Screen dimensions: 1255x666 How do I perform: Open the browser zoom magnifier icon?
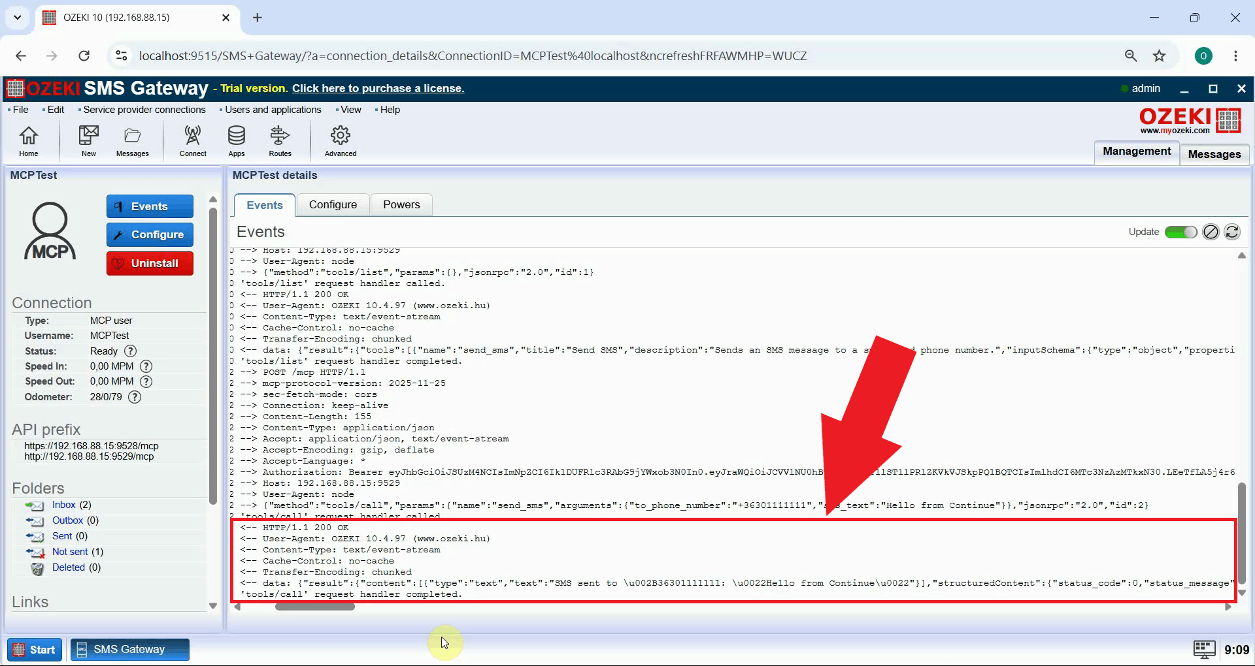[1131, 55]
